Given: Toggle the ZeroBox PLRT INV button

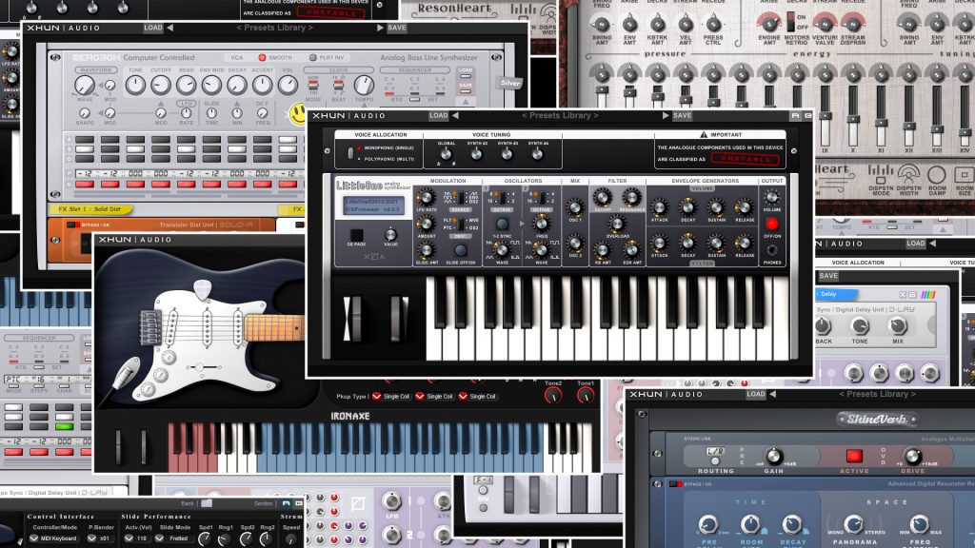Looking at the screenshot, I should click(312, 57).
